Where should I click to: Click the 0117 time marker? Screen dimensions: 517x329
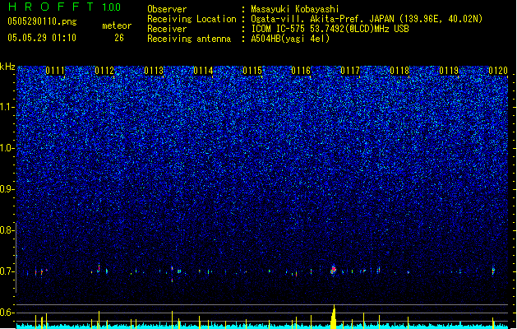pyautogui.click(x=350, y=71)
